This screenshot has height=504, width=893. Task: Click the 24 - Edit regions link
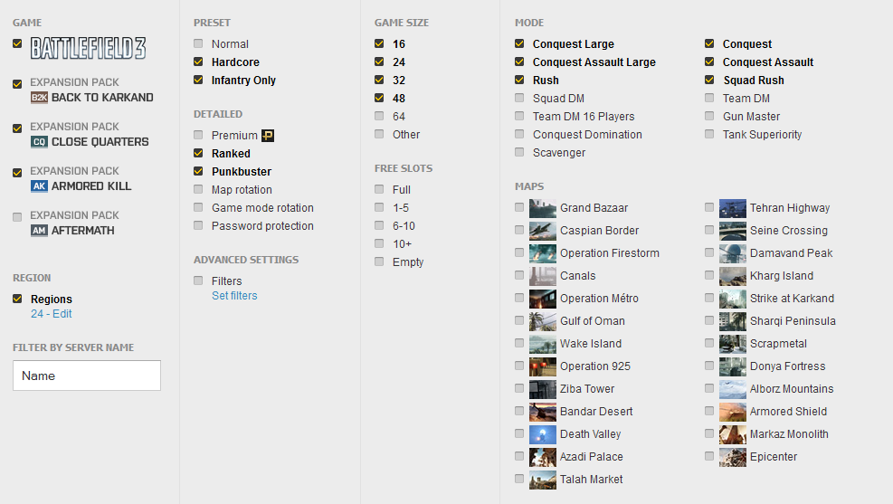(x=52, y=314)
